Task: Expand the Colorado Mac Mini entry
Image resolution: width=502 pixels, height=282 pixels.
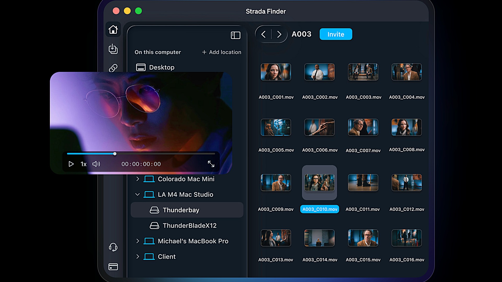Action: coord(138,179)
